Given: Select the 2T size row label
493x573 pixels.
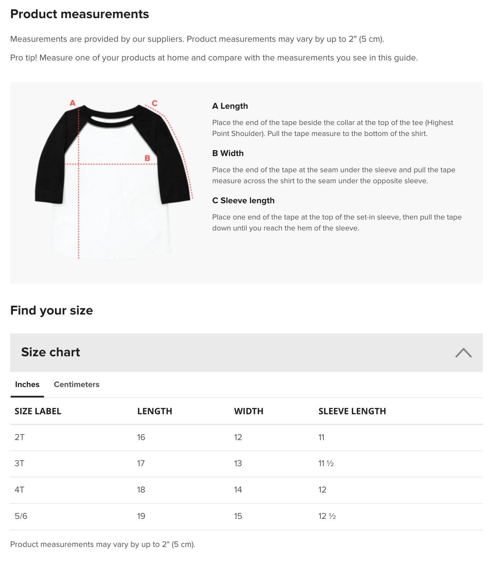Looking at the screenshot, I should click(x=19, y=437).
